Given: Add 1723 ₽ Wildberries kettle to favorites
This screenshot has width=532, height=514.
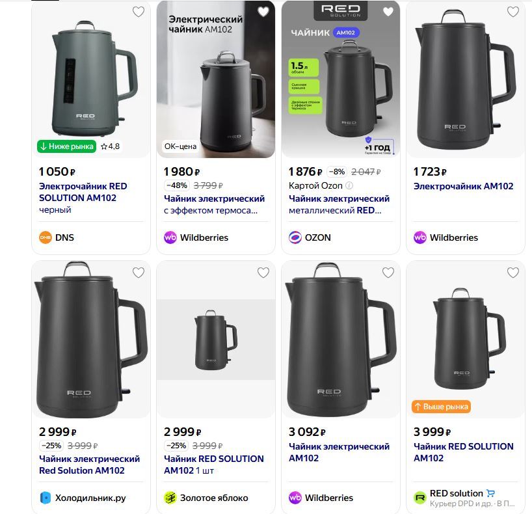Looking at the screenshot, I should coord(513,12).
